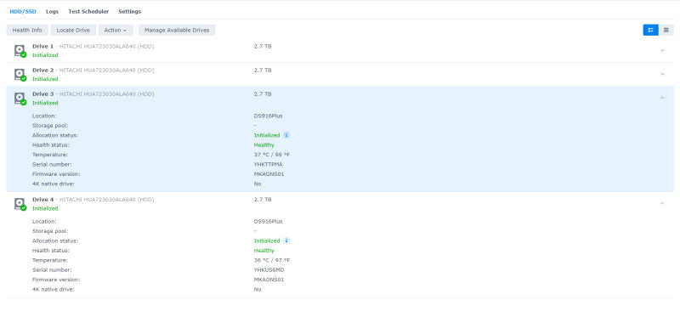Click Drive 1 capacity 2.7 TB
The height and width of the screenshot is (317, 680).
263,46
